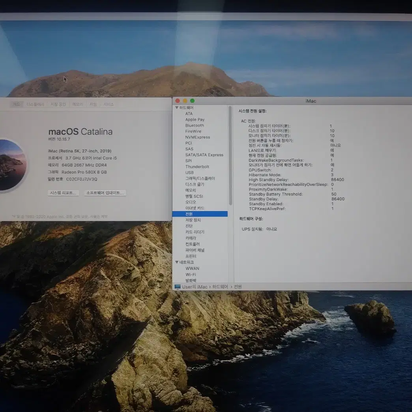Click the sidebar vertical scrollbar
The image size is (412, 412).
(230, 155)
